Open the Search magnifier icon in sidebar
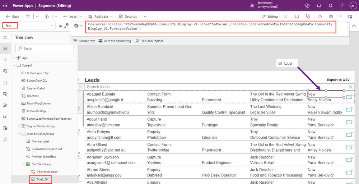Screen dimensions: 359x184 [5, 139]
